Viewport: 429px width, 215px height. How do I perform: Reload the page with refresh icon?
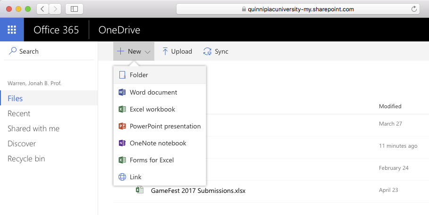pyautogui.click(x=414, y=9)
